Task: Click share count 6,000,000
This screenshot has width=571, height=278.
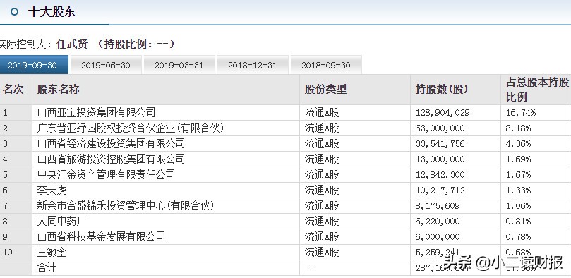Action: click(x=438, y=237)
